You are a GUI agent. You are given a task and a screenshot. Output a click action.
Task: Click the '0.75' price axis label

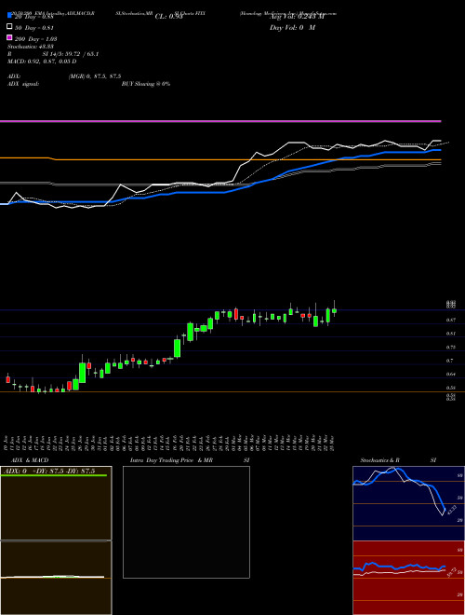tap(450, 348)
